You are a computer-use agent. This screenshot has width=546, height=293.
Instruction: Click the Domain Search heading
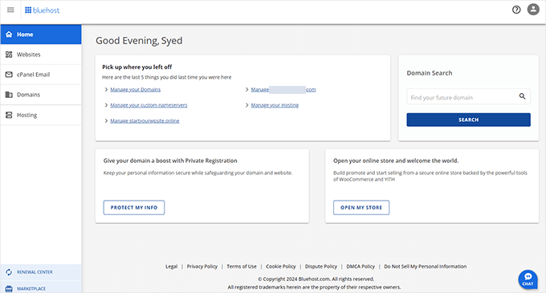pyautogui.click(x=430, y=73)
